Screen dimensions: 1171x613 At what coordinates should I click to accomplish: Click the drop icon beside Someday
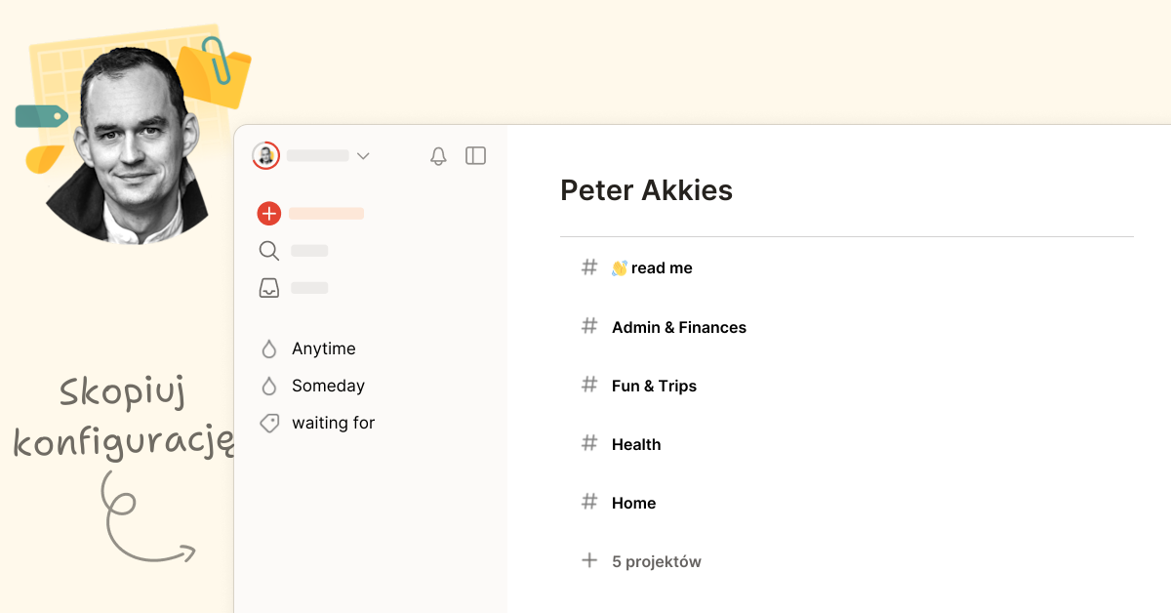[x=269, y=386]
